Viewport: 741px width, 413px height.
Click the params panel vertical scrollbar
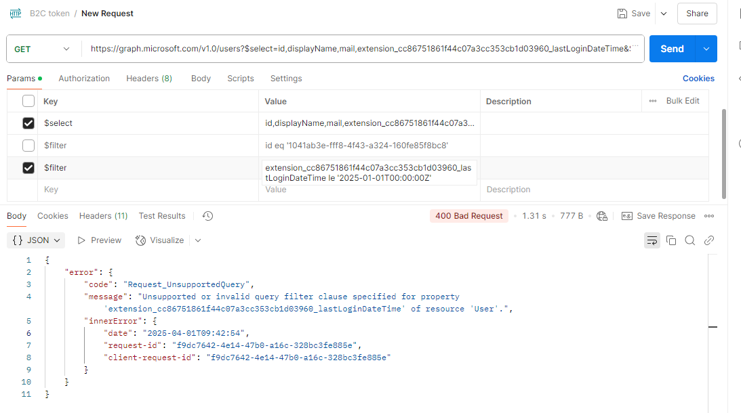[x=723, y=154]
